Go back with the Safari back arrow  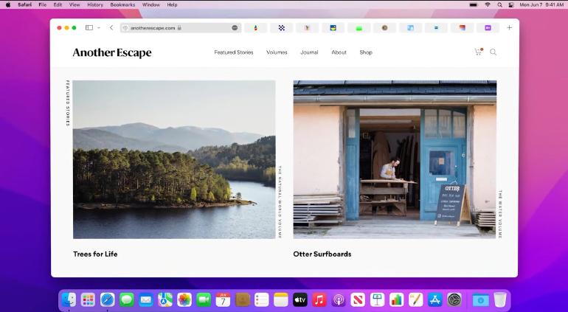tap(111, 27)
